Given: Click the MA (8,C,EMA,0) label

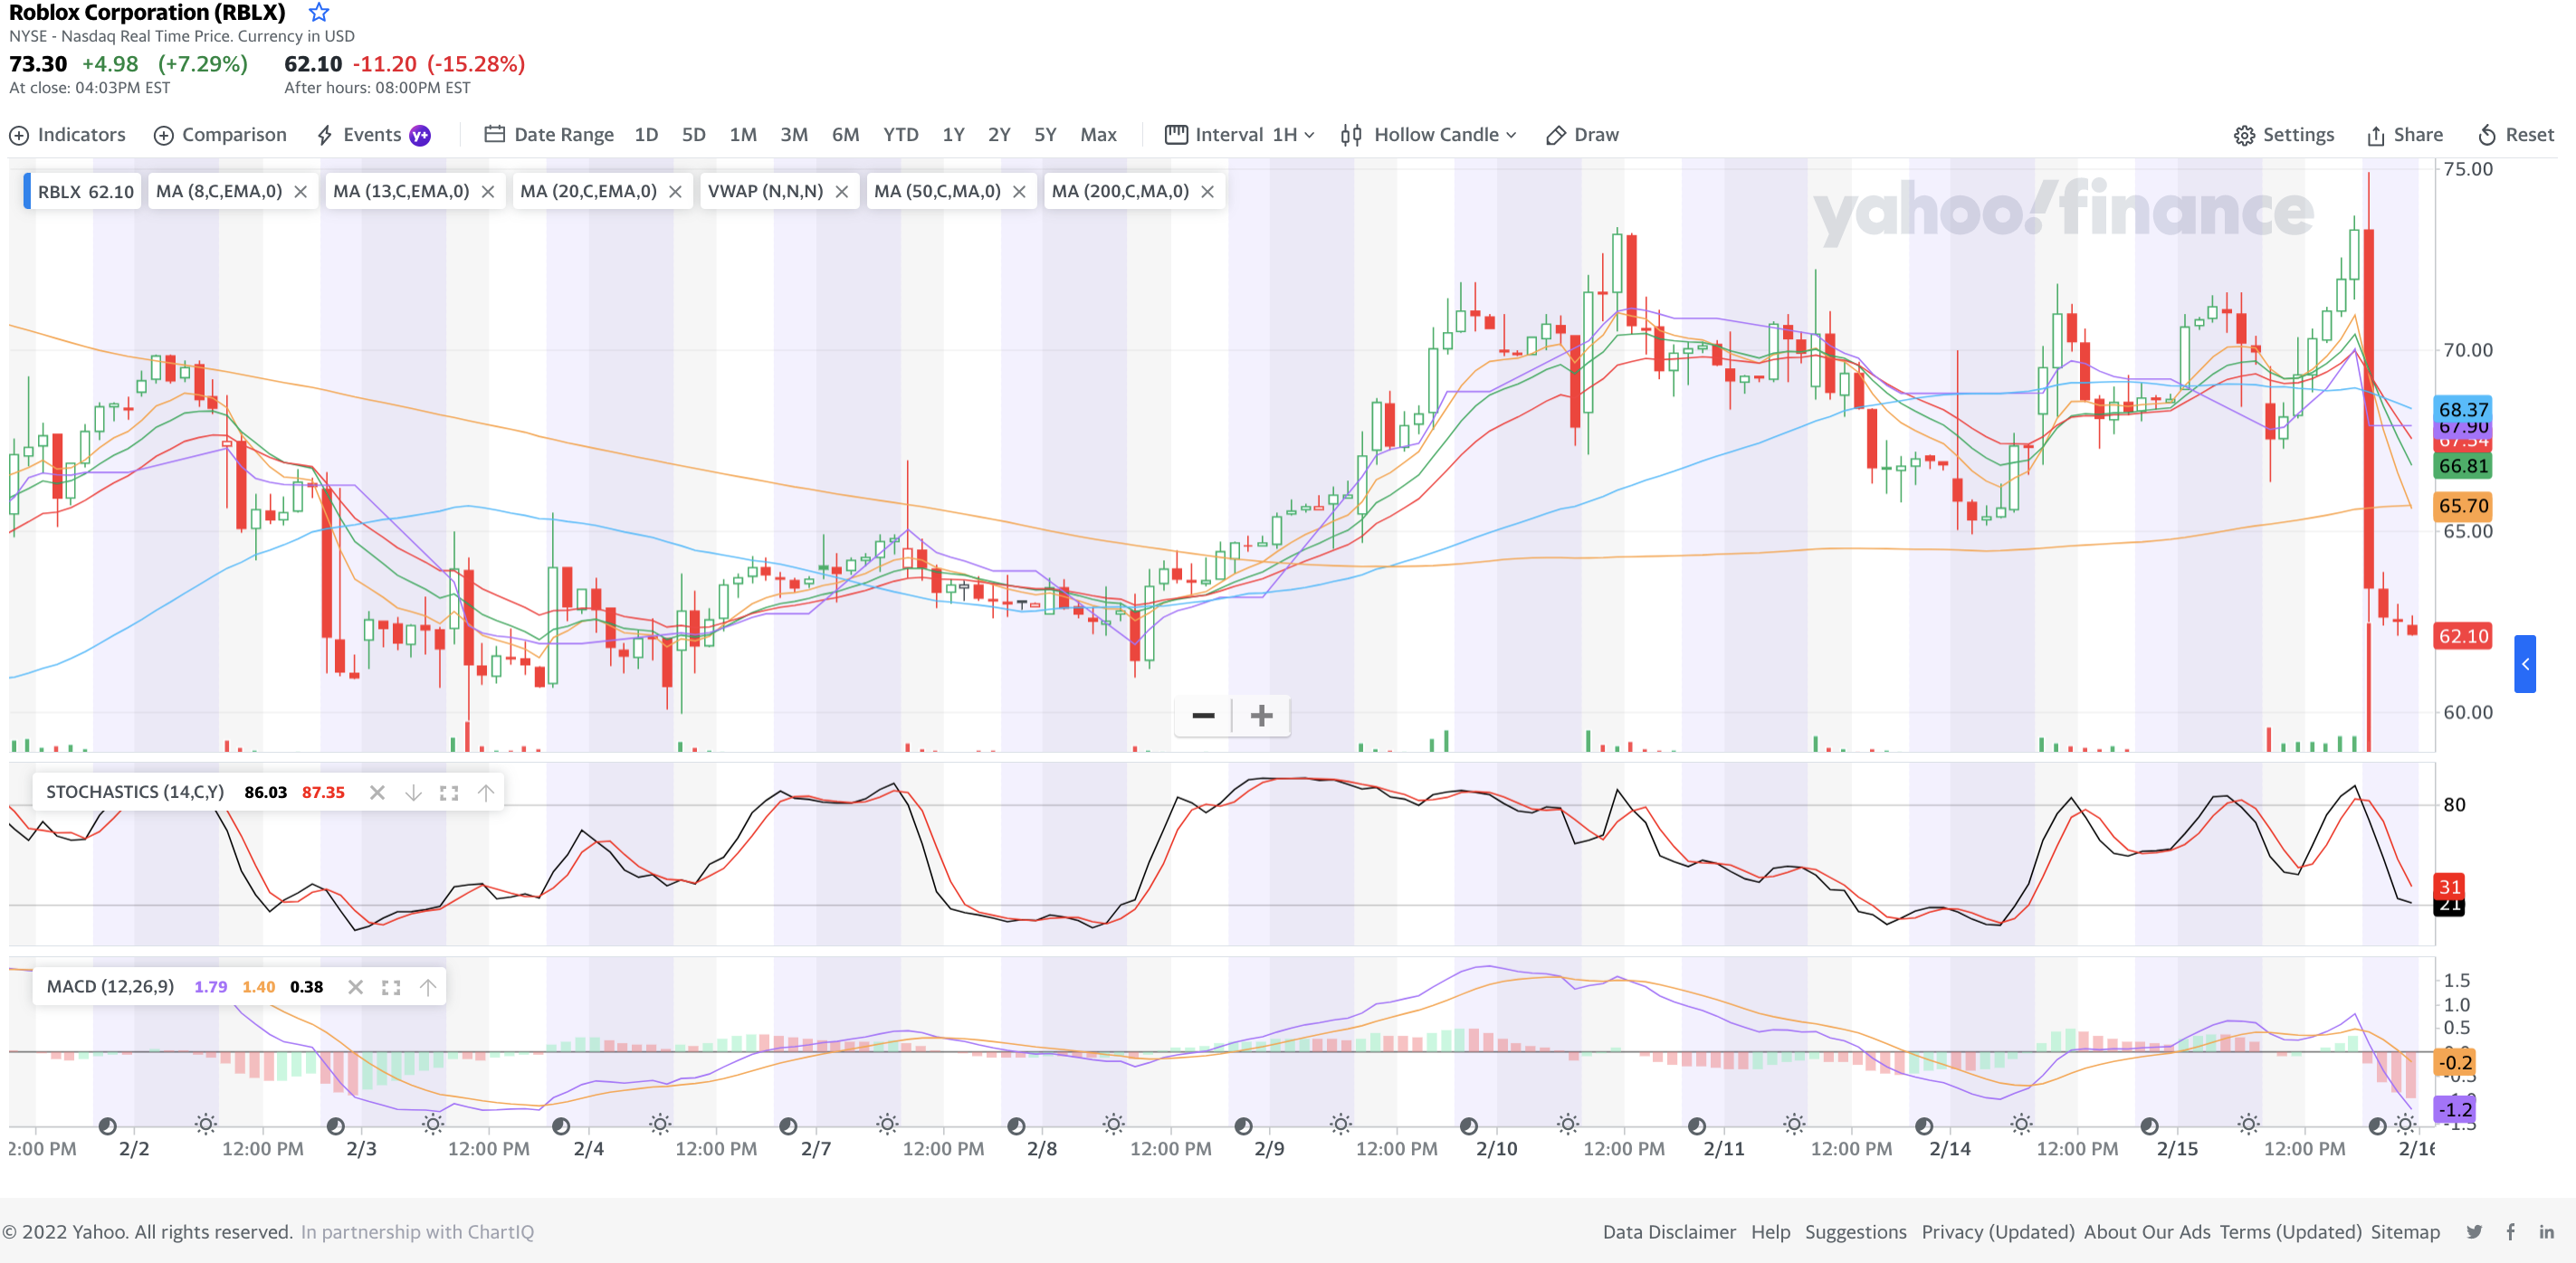Looking at the screenshot, I should coord(219,192).
